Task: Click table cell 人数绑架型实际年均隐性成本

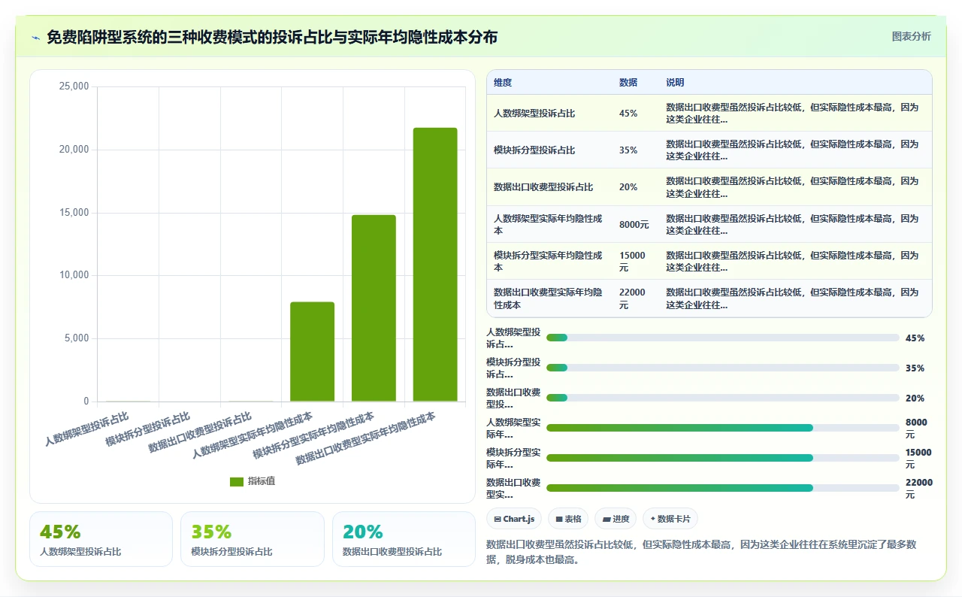Action: point(548,225)
